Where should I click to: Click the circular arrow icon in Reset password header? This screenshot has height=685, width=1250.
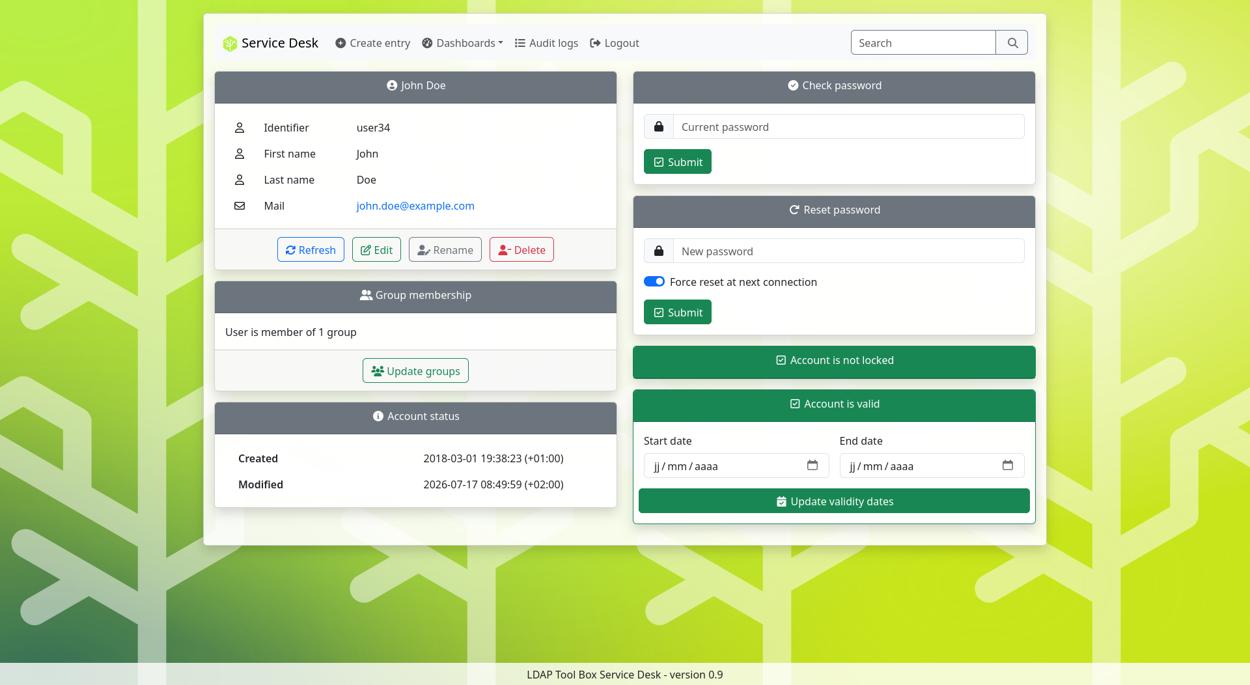click(x=794, y=210)
